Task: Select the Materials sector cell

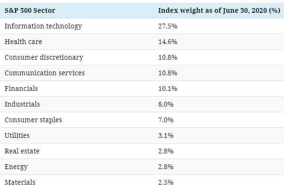Action: coord(20,182)
